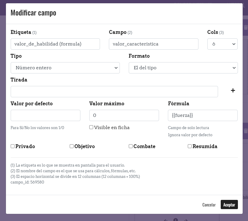
Task: Click footnote (2) about nombre del campo
Action: coord(73,171)
